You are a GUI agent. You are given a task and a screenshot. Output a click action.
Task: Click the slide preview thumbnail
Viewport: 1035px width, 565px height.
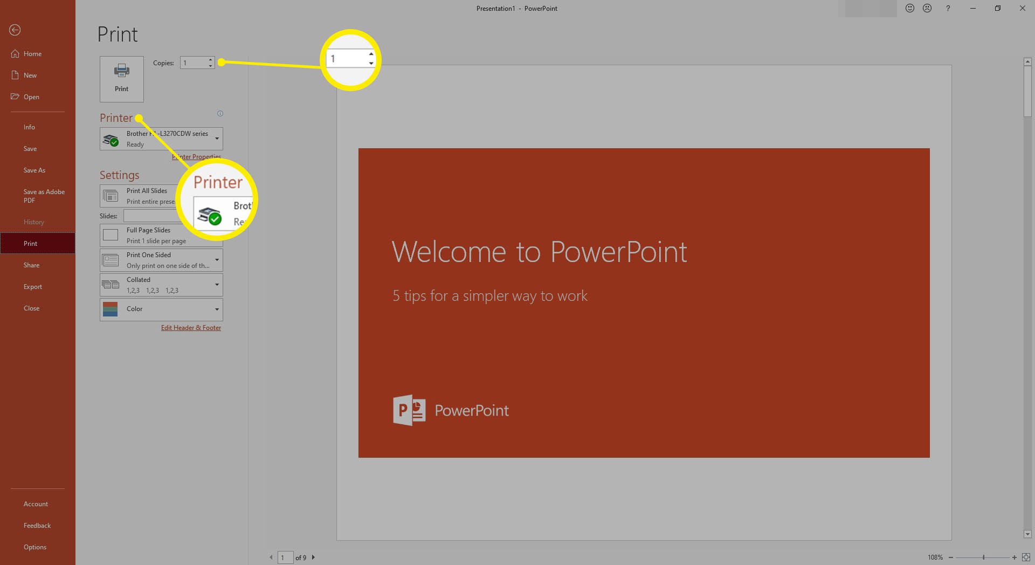tap(644, 303)
